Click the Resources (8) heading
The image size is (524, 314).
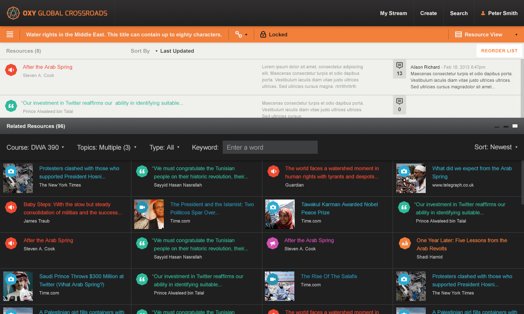(x=24, y=51)
